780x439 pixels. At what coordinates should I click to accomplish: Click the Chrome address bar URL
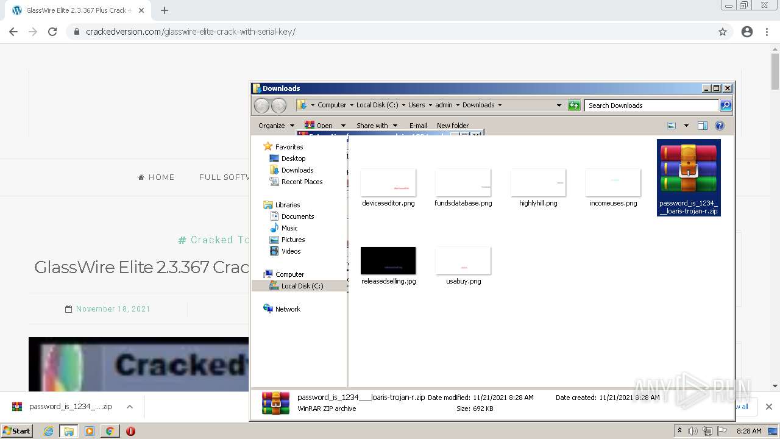[x=191, y=32]
